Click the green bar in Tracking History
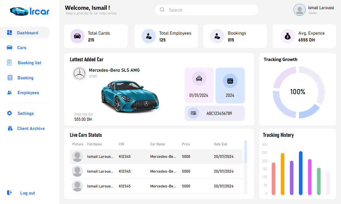Viewport: 341px width, 204px height. coord(319,181)
